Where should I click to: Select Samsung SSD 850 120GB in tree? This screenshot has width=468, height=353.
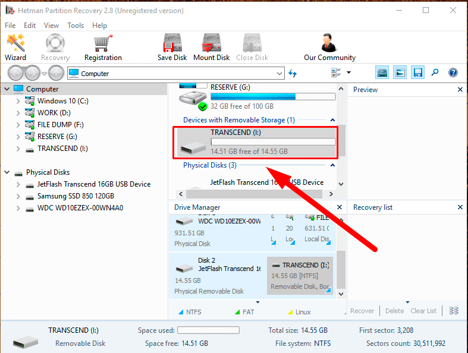76,196
